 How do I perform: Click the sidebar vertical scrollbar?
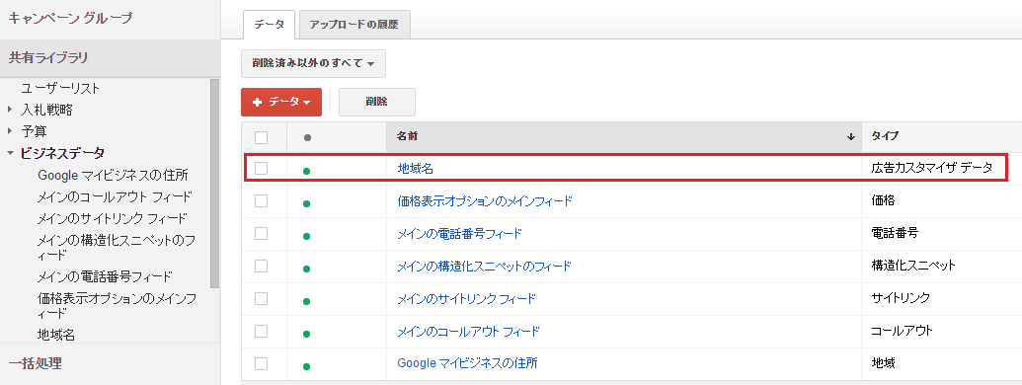pos(215,183)
